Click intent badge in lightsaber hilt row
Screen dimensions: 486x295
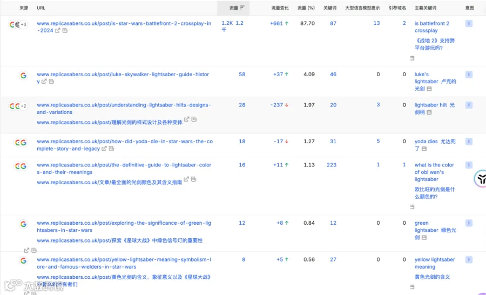pyautogui.click(x=469, y=105)
